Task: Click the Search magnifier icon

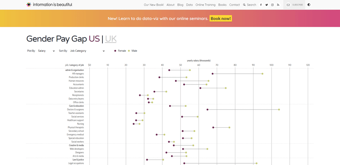Action: click(244, 5)
